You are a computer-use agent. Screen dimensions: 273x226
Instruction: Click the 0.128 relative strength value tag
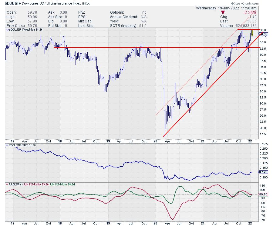(263, 172)
